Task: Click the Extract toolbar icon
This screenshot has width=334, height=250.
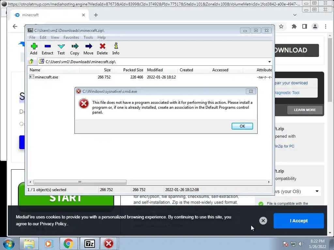Action: tap(47, 49)
